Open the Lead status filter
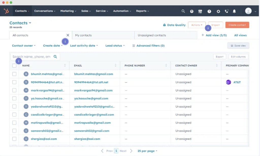This screenshot has height=156, width=260. [115, 46]
